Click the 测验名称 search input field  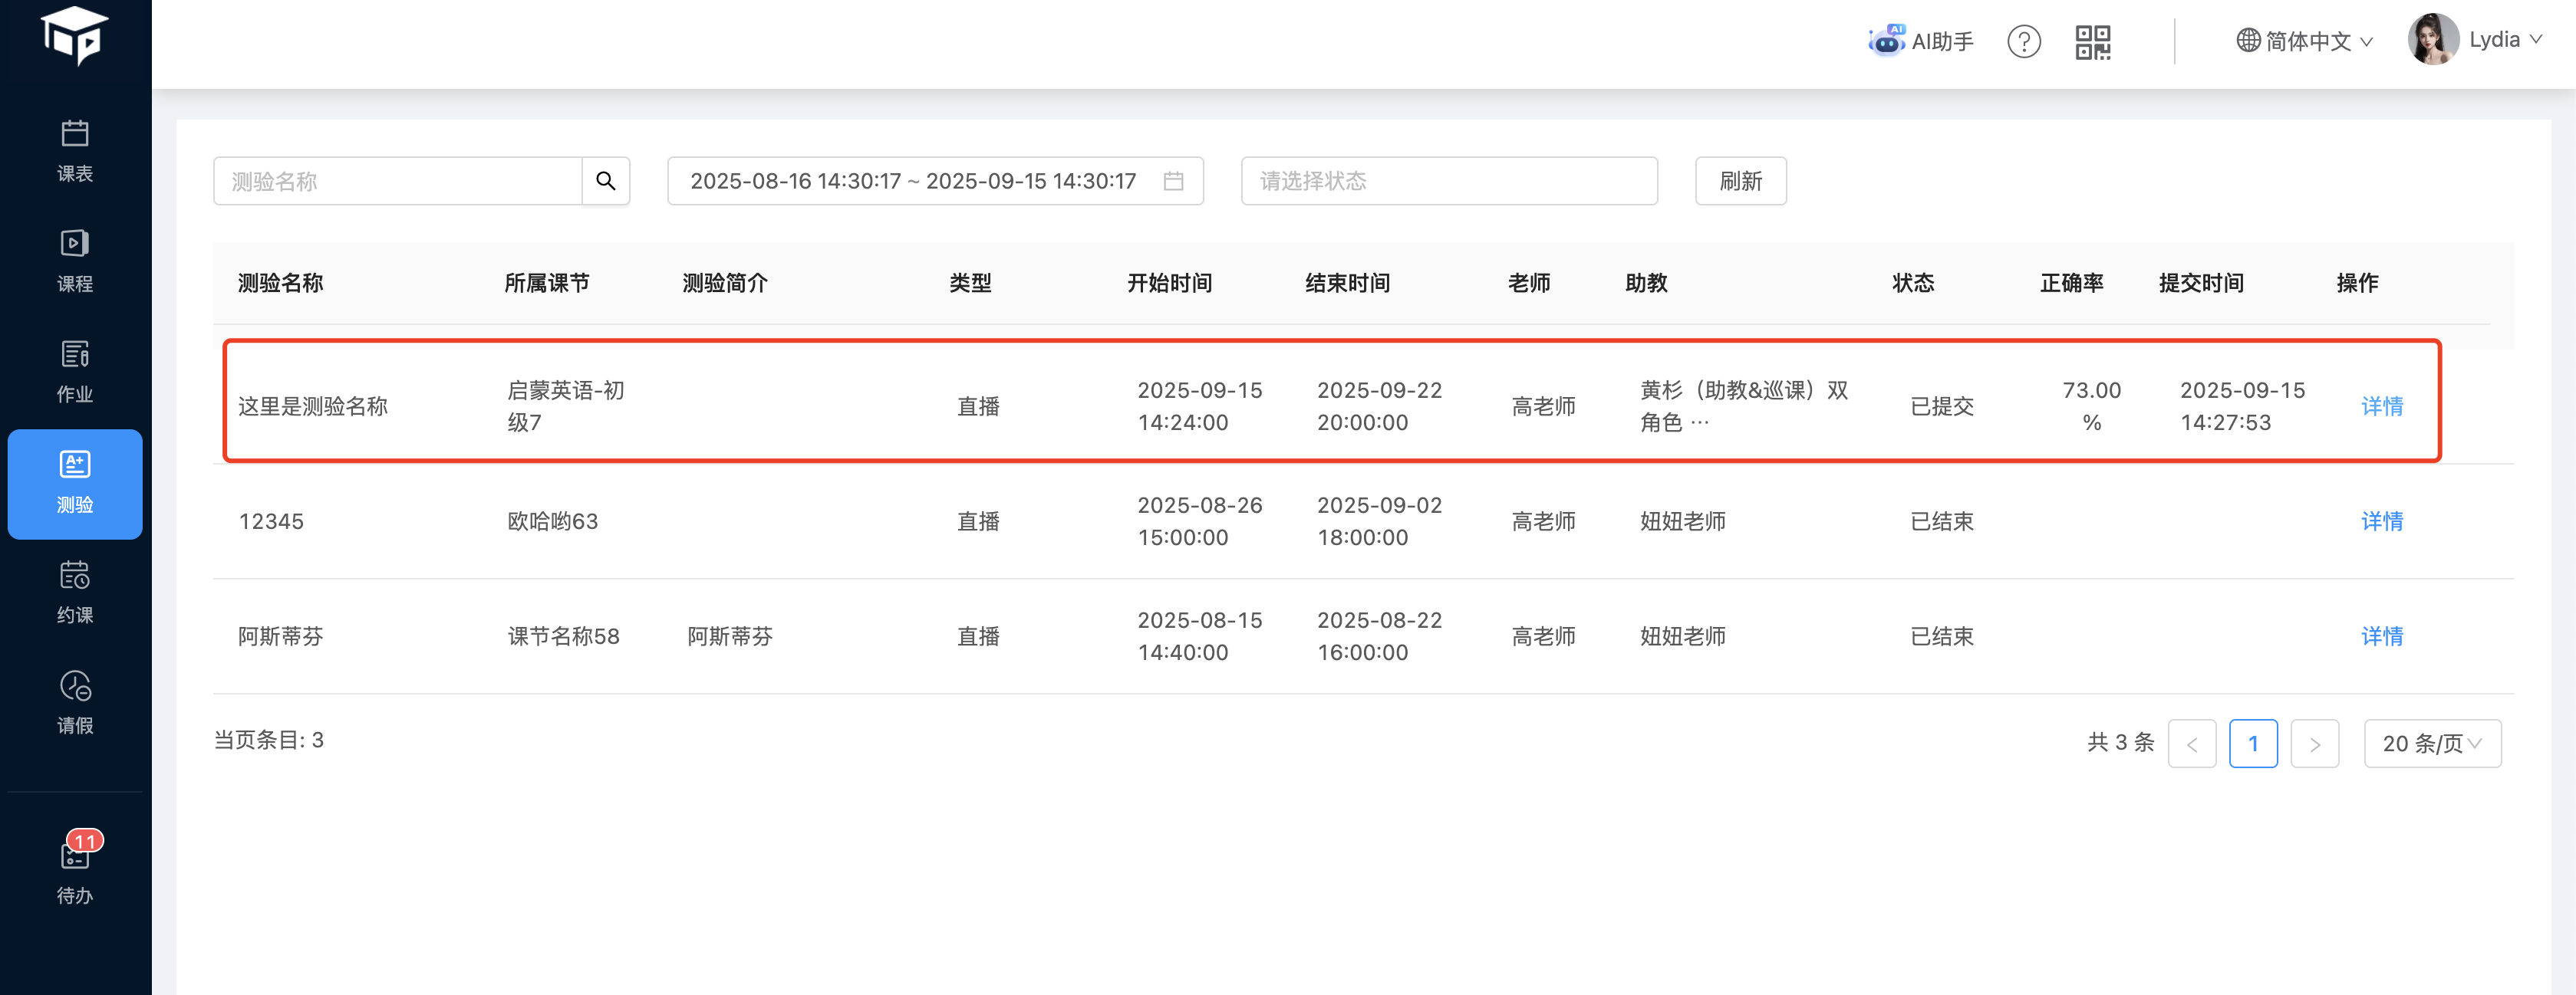(x=398, y=181)
